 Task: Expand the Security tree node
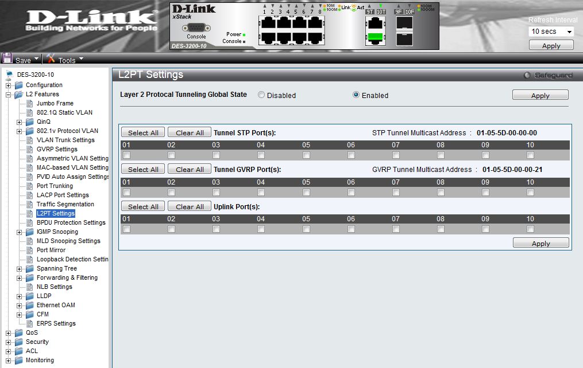(8, 342)
